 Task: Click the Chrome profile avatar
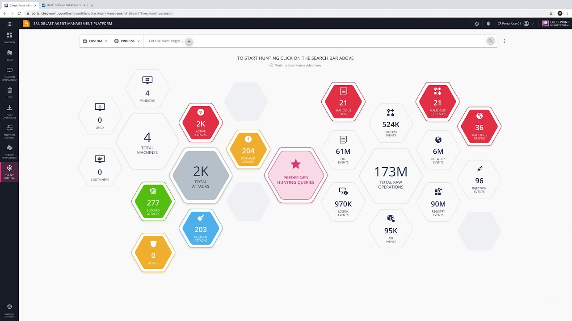(x=560, y=13)
